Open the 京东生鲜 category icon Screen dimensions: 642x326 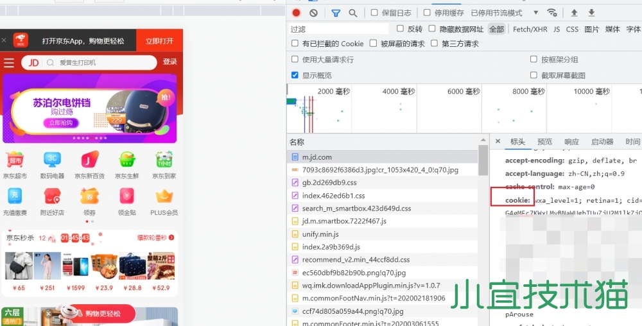[127, 160]
